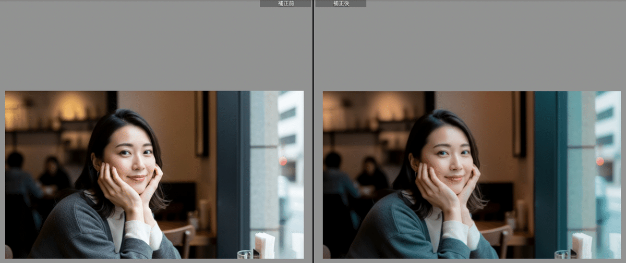Click the vertical divider between before and after panes
Image resolution: width=626 pixels, height=263 pixels.
tap(313, 130)
